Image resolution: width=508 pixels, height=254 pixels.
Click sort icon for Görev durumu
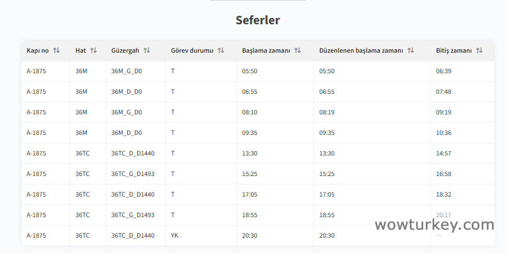tap(221, 51)
